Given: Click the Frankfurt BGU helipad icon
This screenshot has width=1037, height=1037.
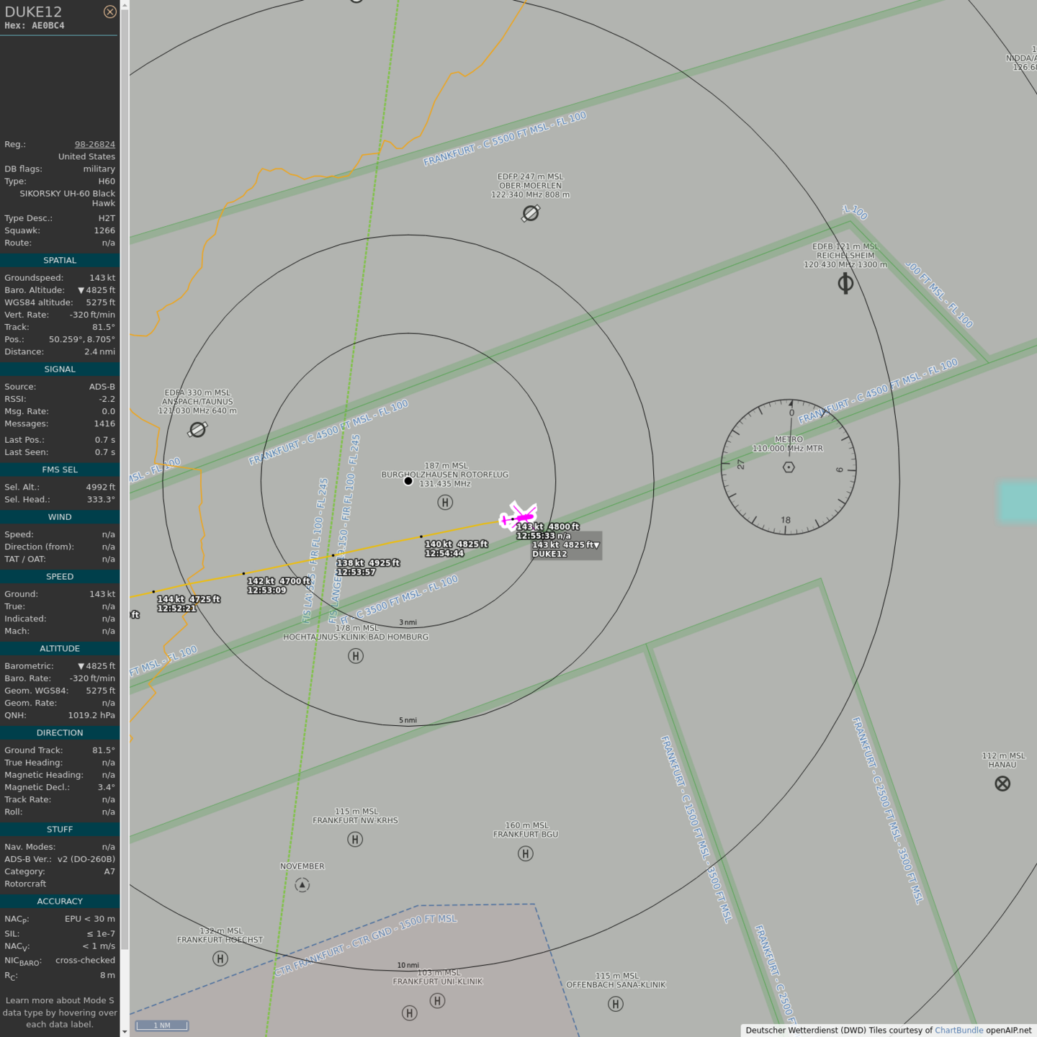Looking at the screenshot, I should click(526, 853).
